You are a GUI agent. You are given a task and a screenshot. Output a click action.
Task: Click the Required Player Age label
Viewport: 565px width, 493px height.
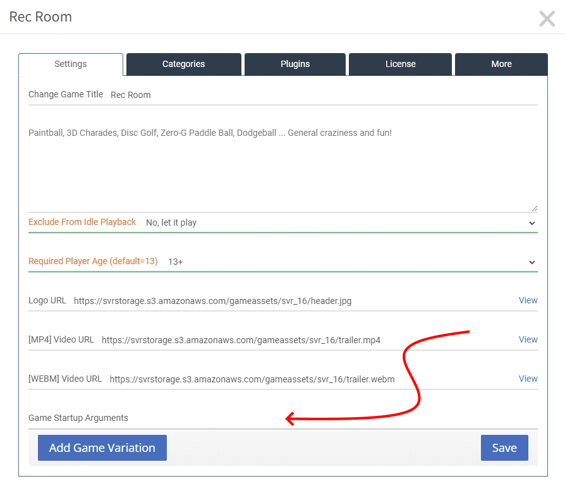coord(93,261)
